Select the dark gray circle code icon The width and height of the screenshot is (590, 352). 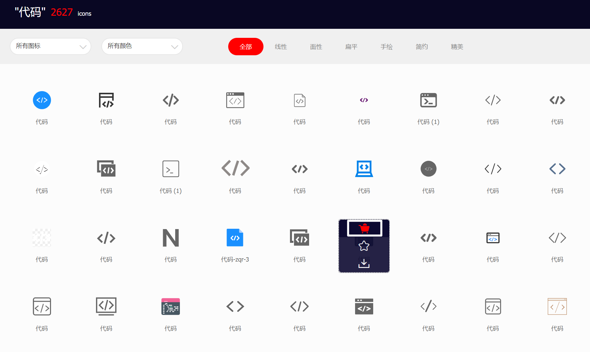(429, 169)
